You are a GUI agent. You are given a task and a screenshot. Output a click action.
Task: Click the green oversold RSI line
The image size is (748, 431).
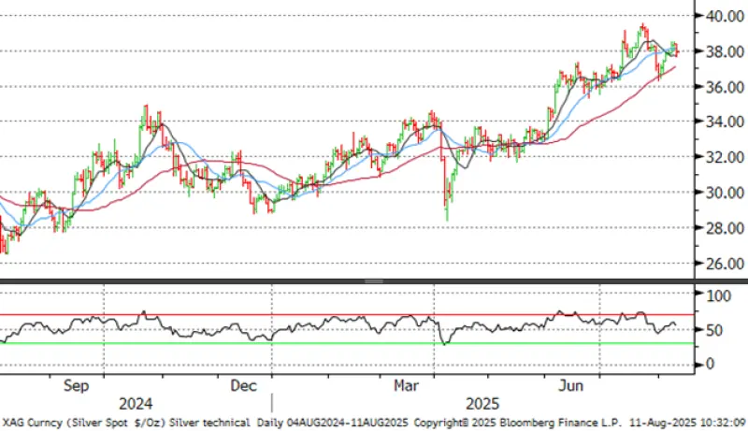pos(347,343)
